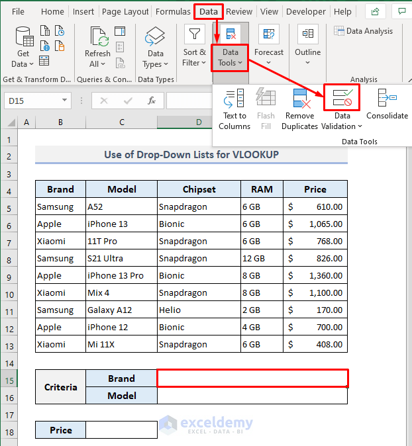Select the Brand criteria cell D15
412x446 pixels.
[252, 378]
